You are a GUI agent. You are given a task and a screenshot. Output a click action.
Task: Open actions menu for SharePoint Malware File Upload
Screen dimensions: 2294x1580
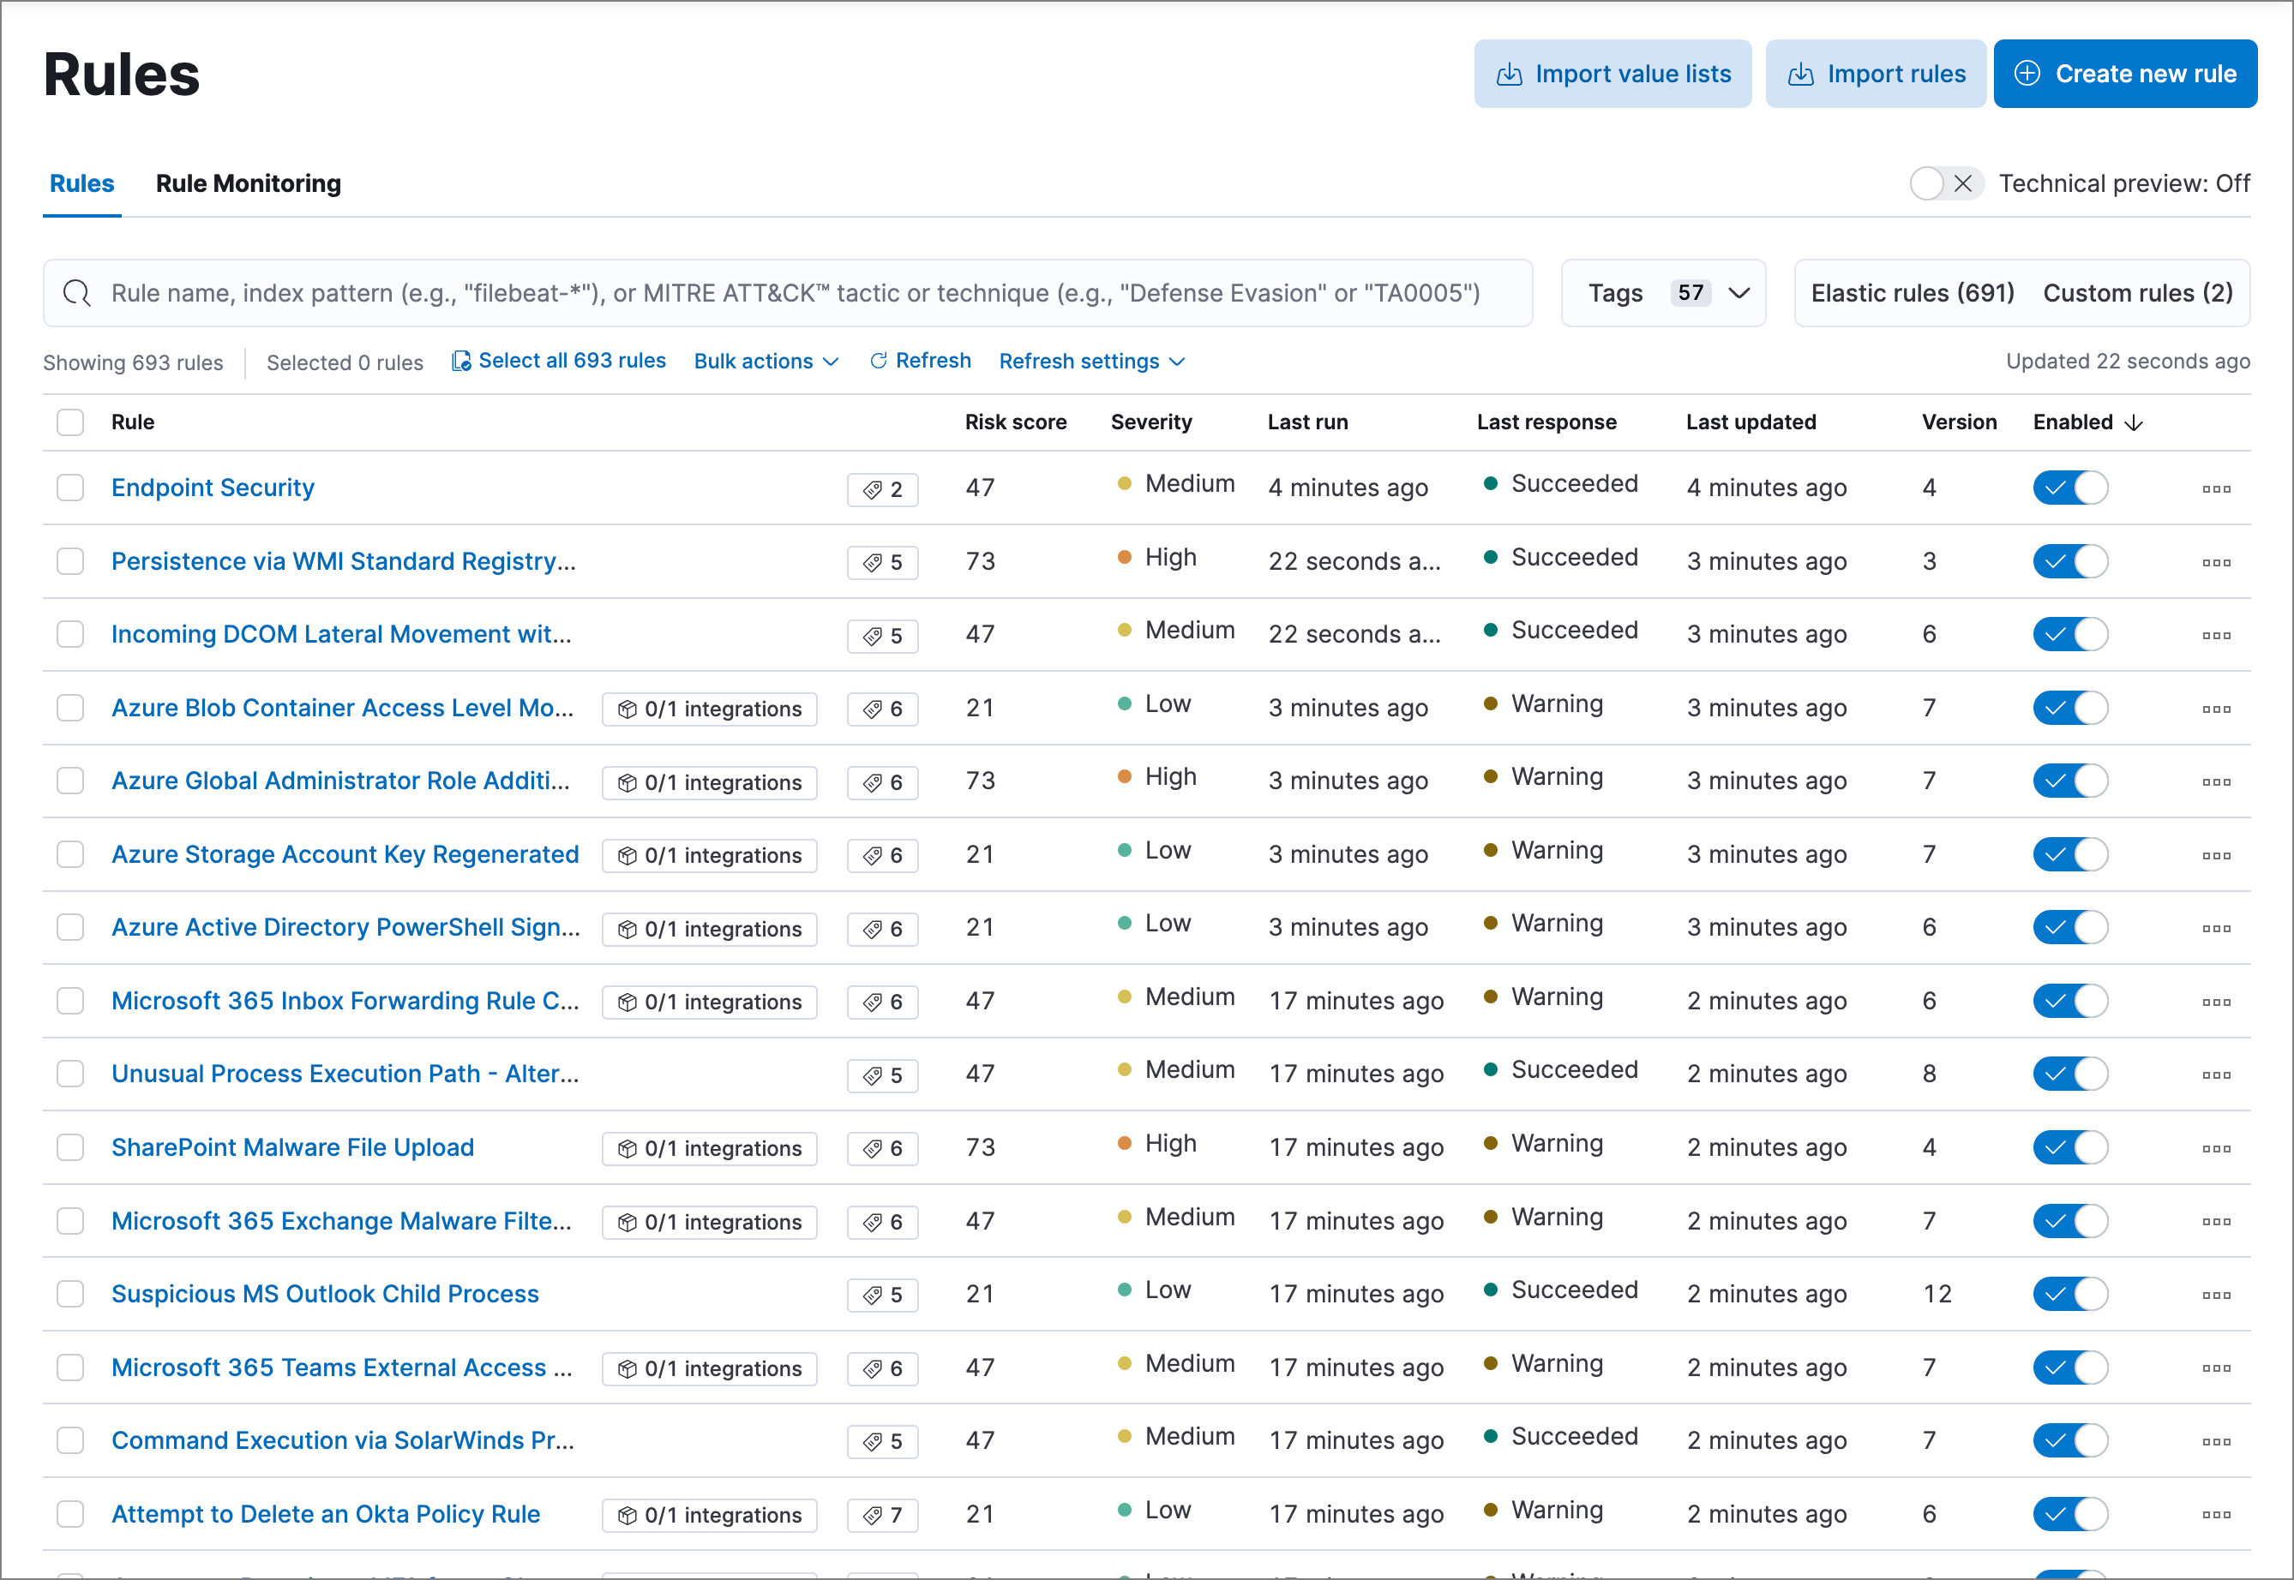2216,1147
